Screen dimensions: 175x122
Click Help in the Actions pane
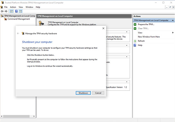(x=140, y=45)
